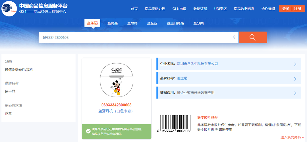Image resolution: width=307 pixels, height=142 pixels.
Task: Click the 正常 validity status text
Action: point(9,113)
